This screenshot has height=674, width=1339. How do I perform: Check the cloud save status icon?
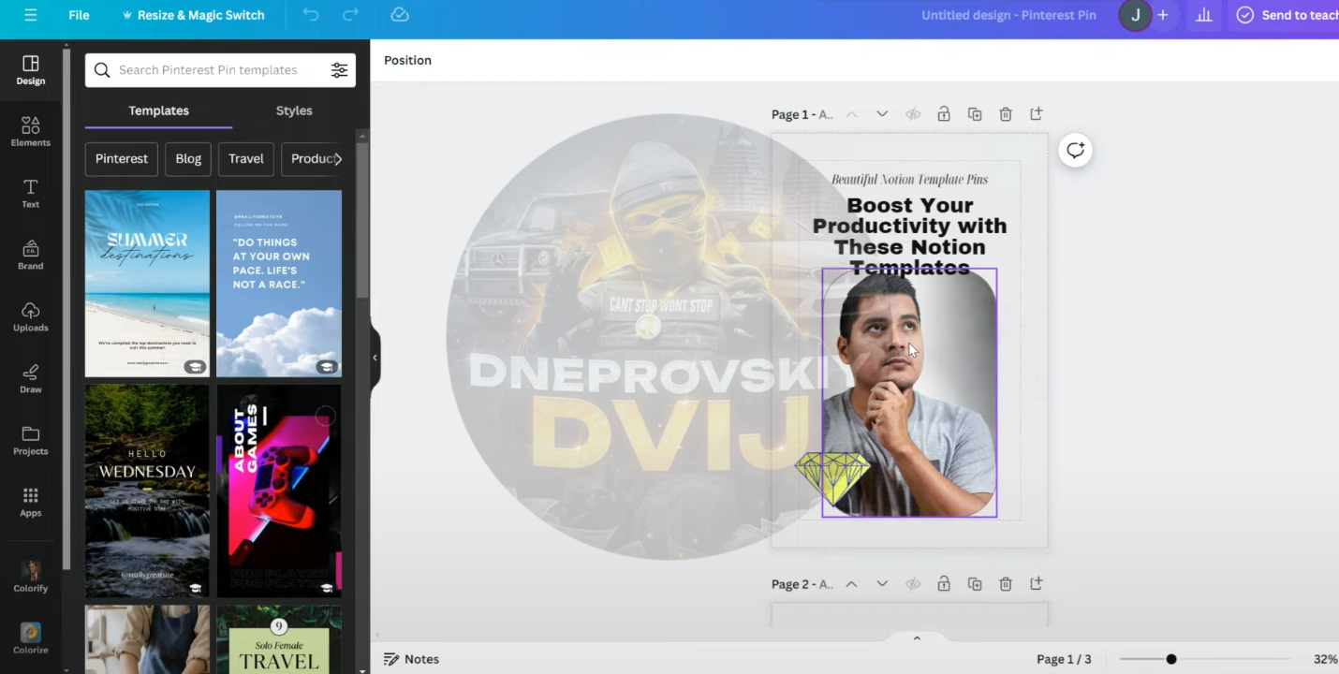[400, 15]
